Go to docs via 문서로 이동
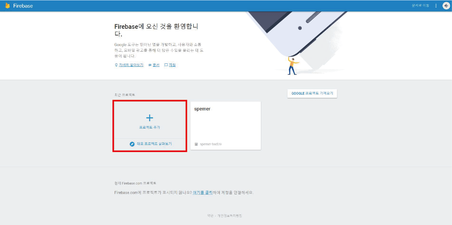 (x=420, y=6)
